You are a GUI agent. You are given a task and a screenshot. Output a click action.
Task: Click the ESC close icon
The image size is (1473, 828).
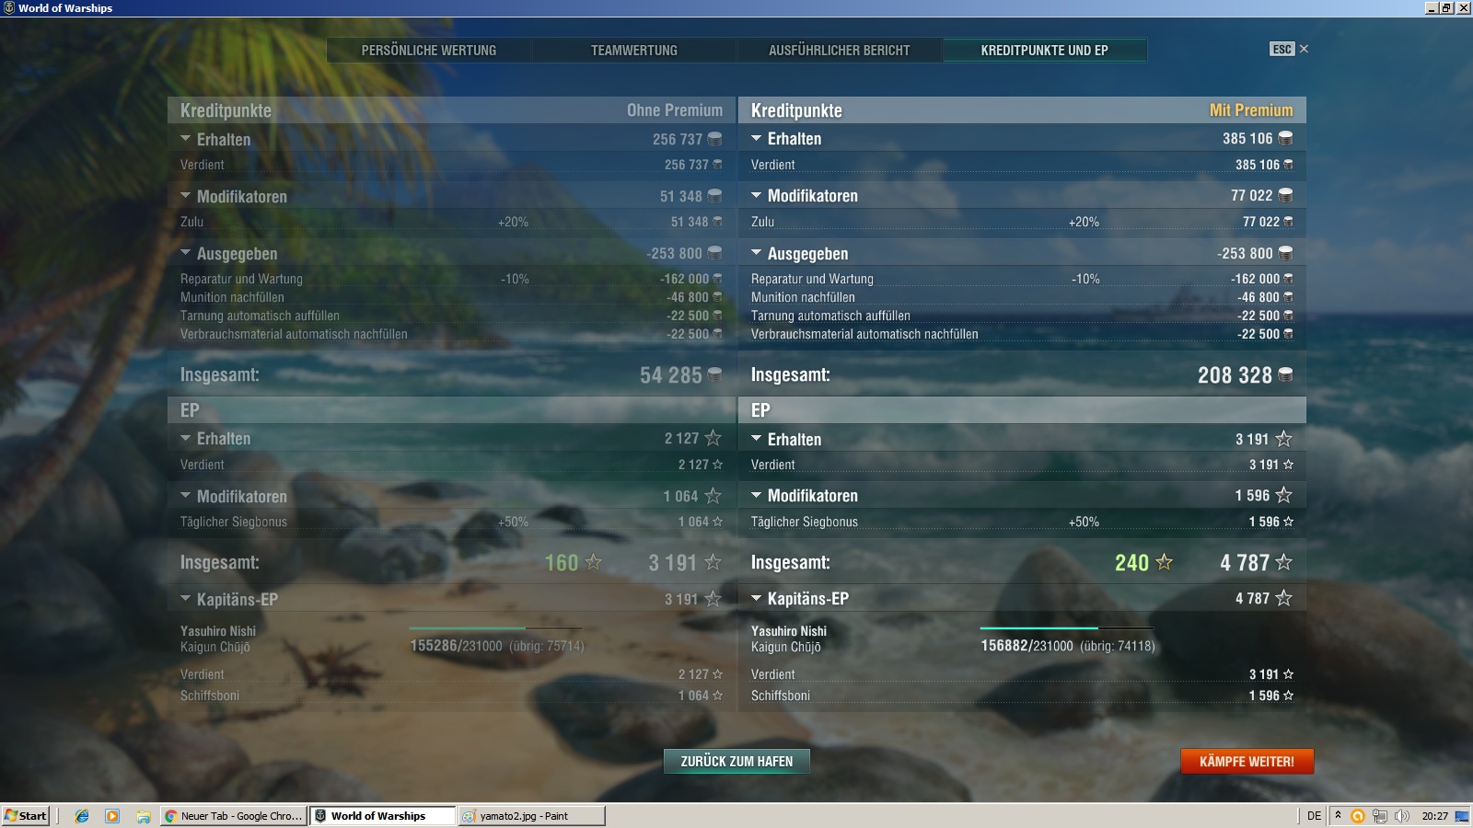(1303, 49)
